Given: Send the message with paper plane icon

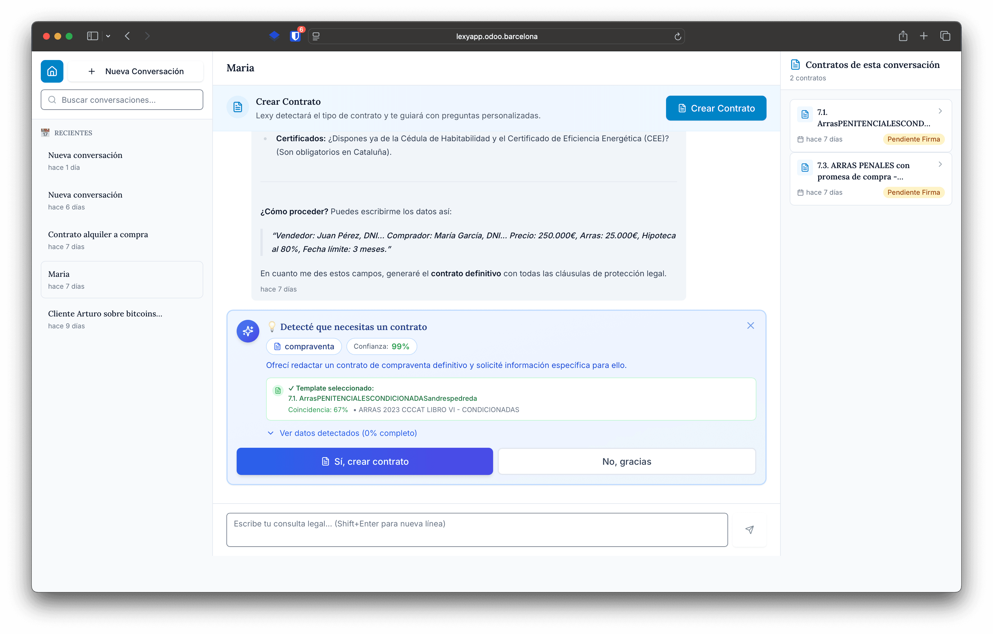Looking at the screenshot, I should (x=749, y=530).
